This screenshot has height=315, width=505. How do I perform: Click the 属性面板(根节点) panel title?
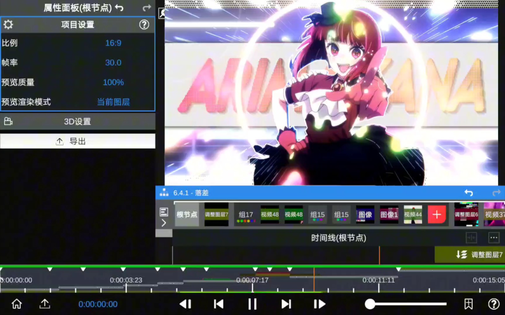click(x=77, y=8)
